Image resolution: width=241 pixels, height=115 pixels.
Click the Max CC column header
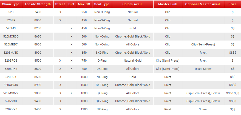click(x=84, y=4)
